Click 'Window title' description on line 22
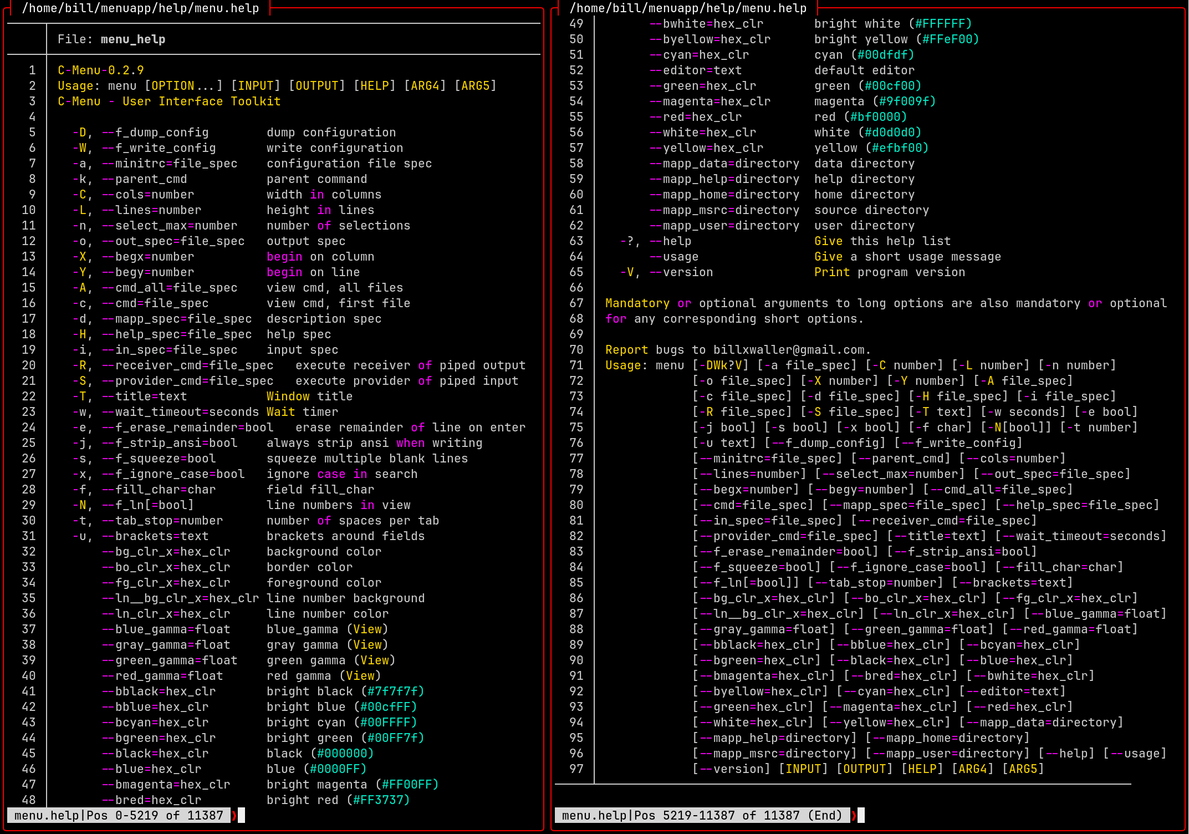Image resolution: width=1189 pixels, height=834 pixels. [310, 396]
